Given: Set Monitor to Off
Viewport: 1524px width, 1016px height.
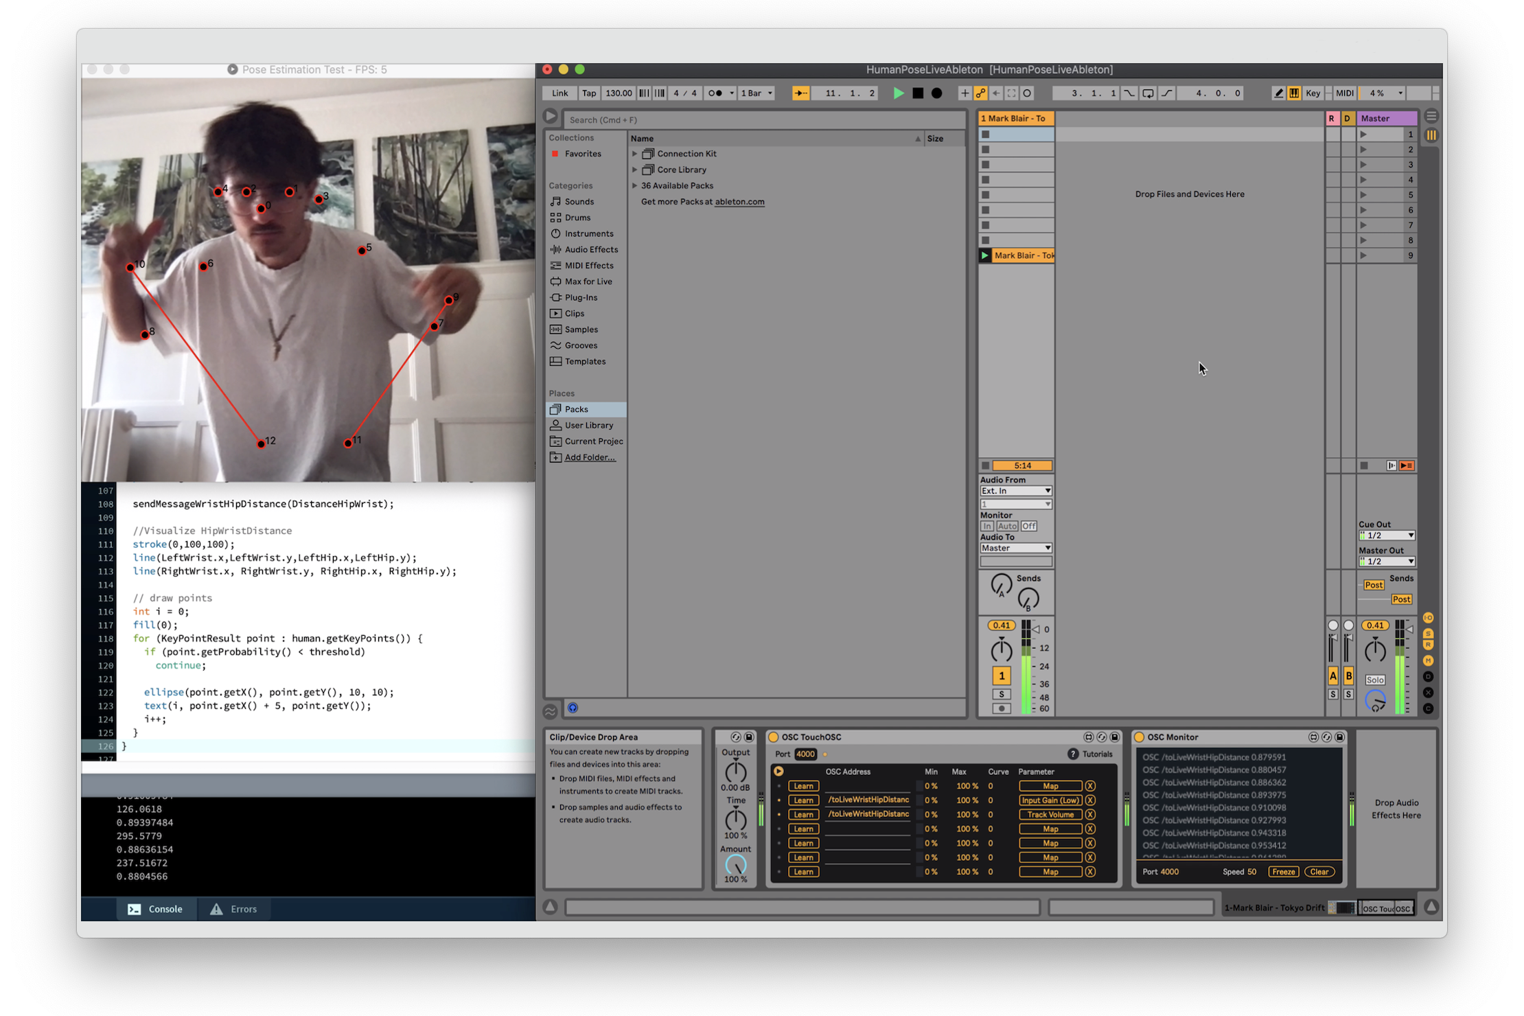Looking at the screenshot, I should [1028, 527].
